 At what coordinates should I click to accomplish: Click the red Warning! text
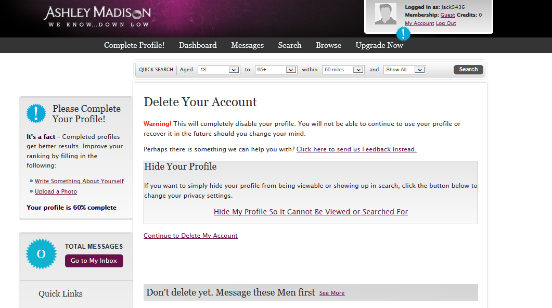coord(157,124)
